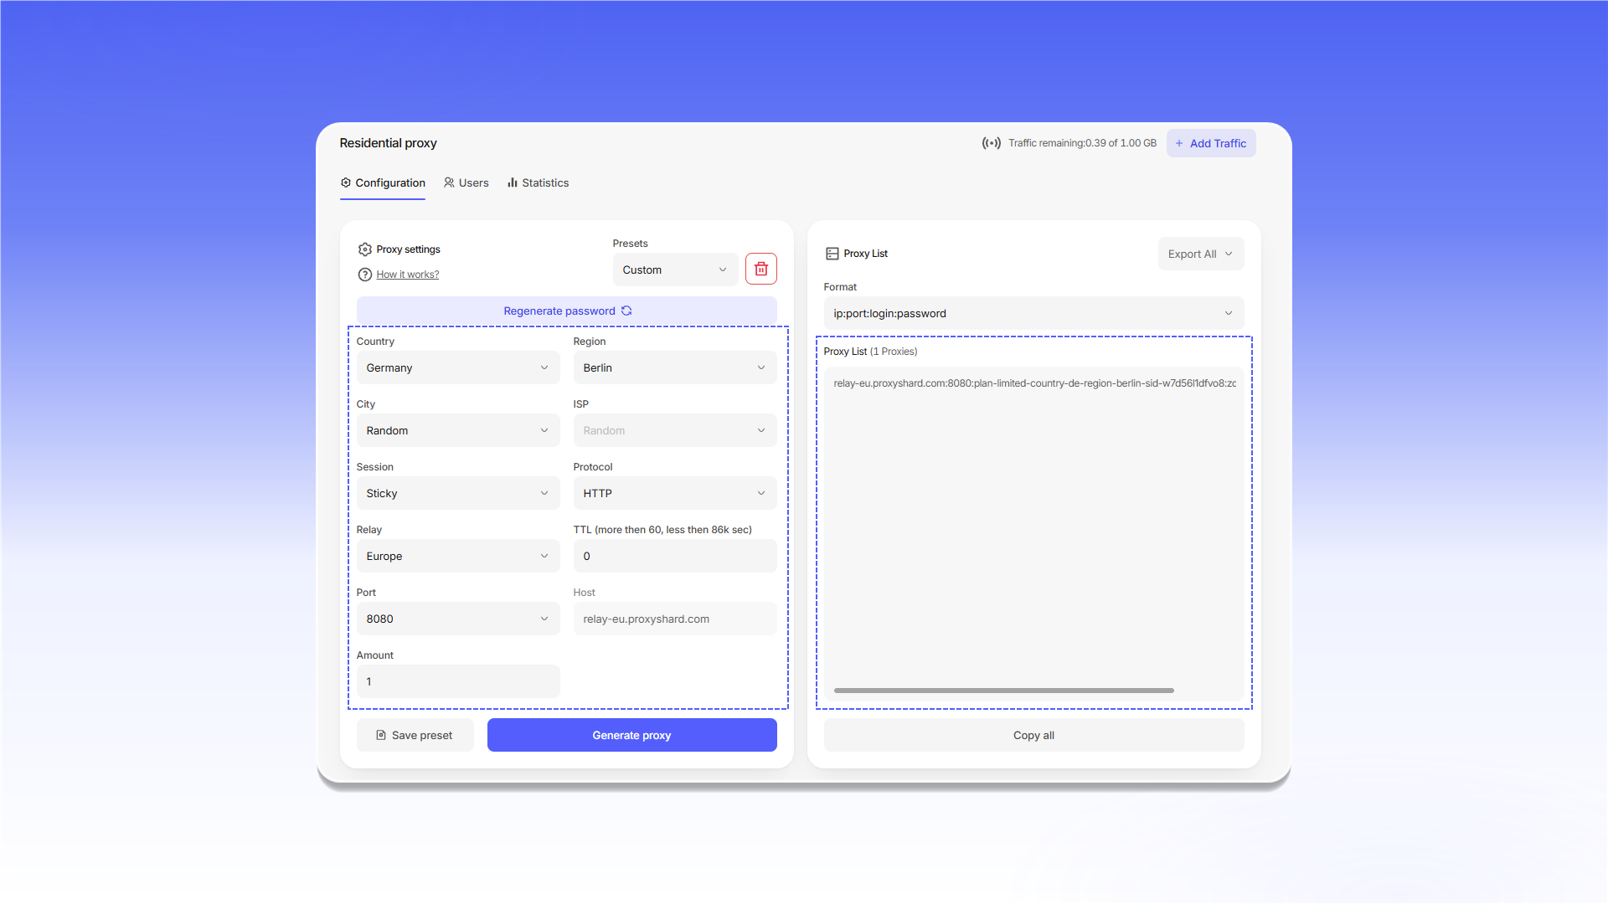The image size is (1608, 904).
Task: Click the Save preset floppy icon
Action: 381,735
